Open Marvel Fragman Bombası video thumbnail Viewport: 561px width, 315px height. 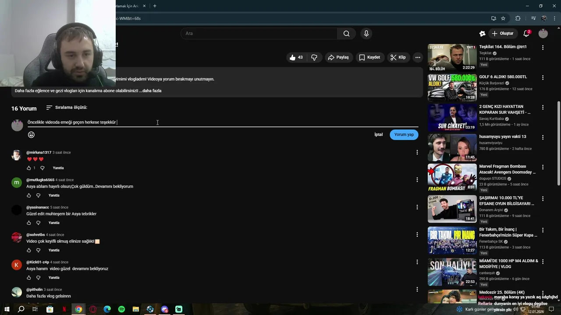pos(452,177)
